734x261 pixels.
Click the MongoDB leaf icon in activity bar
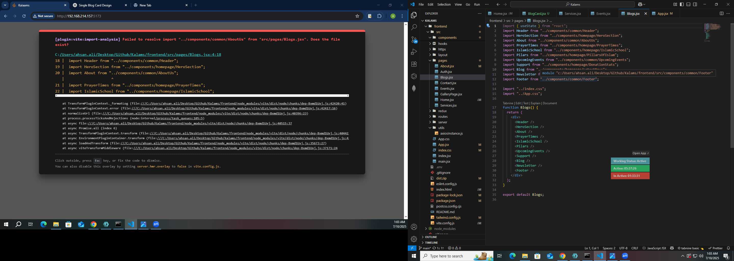coord(414,89)
